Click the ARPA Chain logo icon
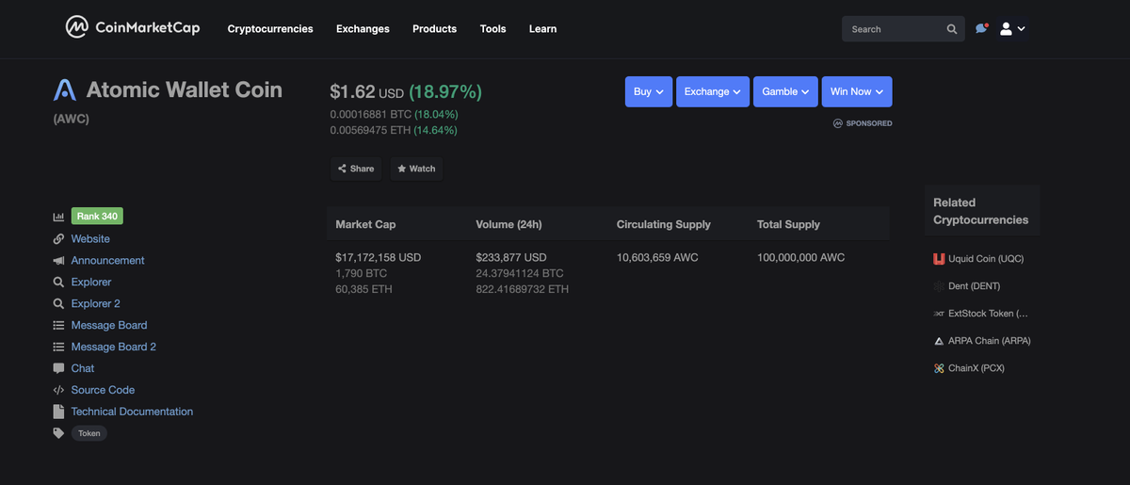The height and width of the screenshot is (485, 1130). 939,341
